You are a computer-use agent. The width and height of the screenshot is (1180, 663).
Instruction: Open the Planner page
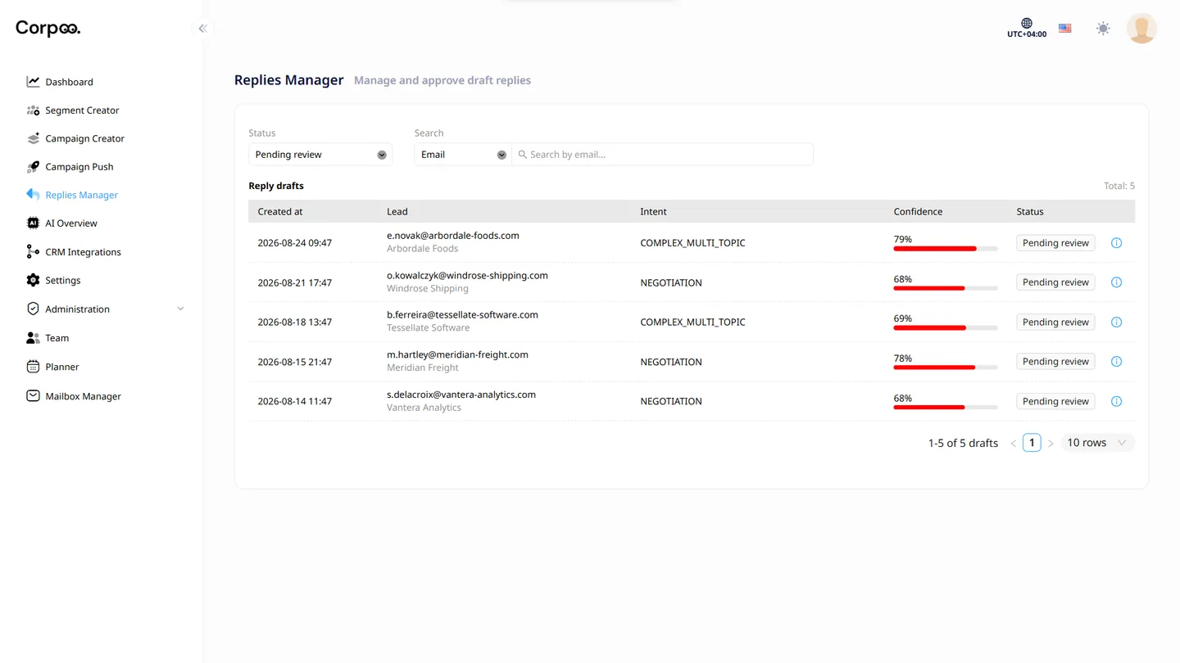click(52, 367)
